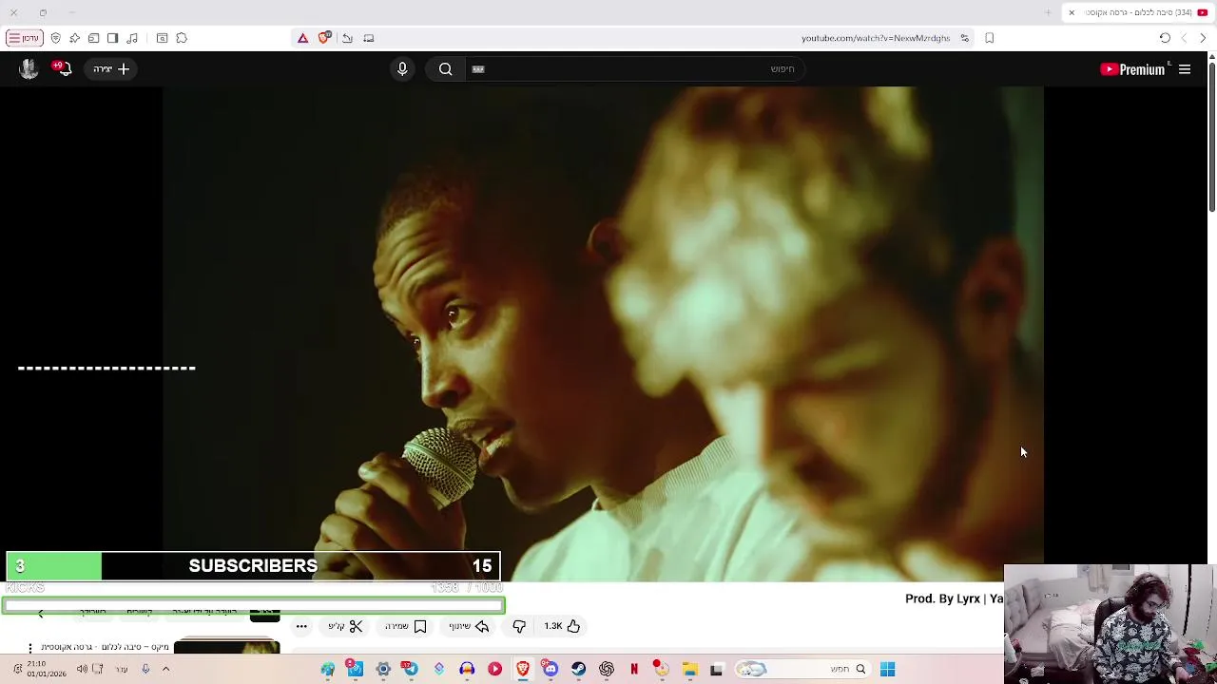Open Brave browser menu (עדכון)
The image size is (1217, 684).
[24, 38]
